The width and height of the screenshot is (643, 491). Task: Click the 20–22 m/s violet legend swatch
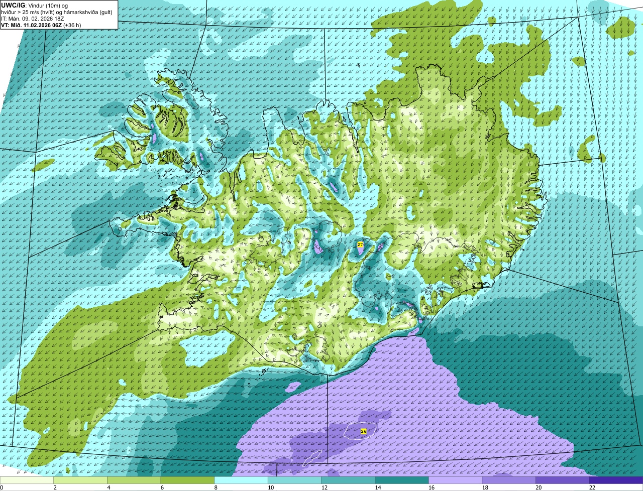pos(563,480)
